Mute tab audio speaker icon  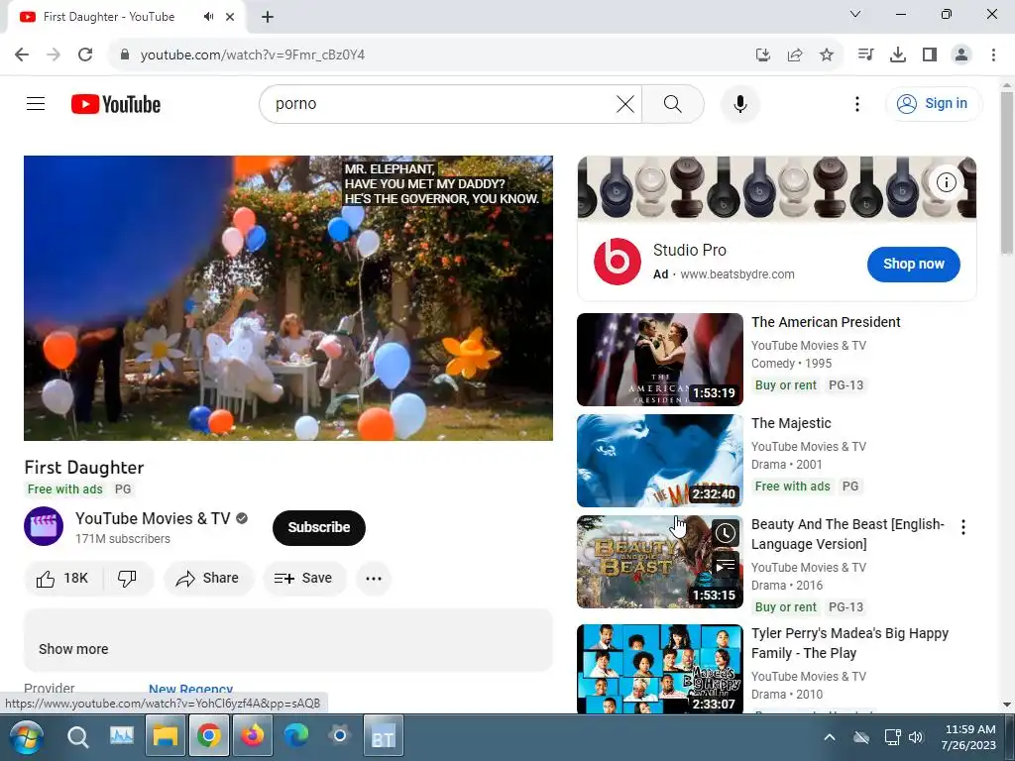pyautogui.click(x=208, y=17)
